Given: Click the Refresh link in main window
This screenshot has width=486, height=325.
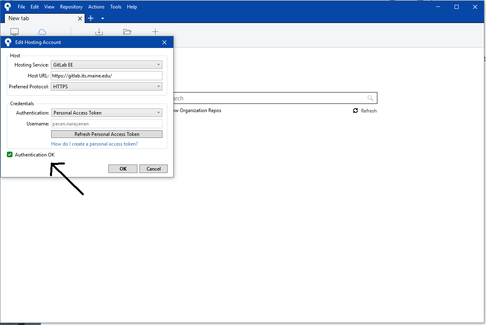Looking at the screenshot, I should click(369, 111).
